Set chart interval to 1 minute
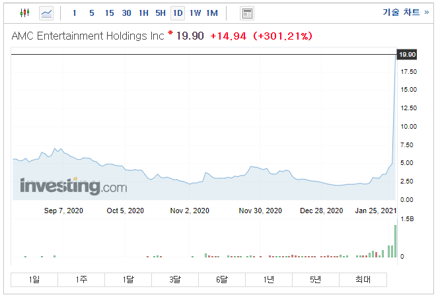438x297 pixels. 74,13
